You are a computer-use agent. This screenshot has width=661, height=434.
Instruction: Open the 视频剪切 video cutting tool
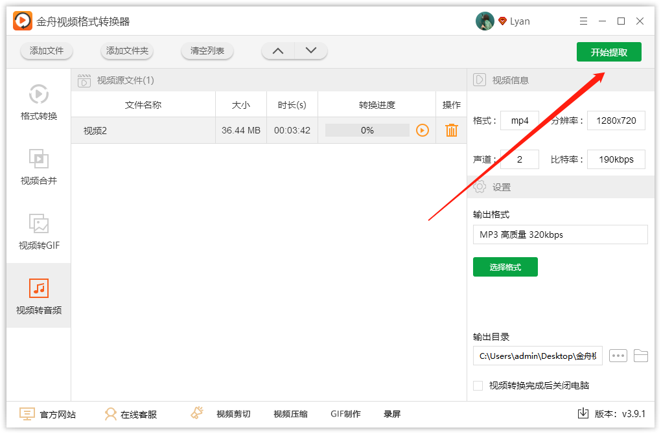point(233,414)
